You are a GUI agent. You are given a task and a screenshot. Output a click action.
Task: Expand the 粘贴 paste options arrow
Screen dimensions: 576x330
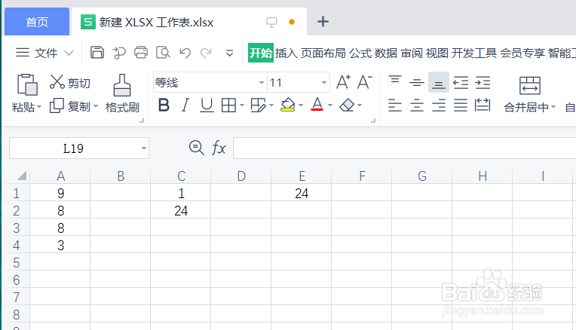pyautogui.click(x=39, y=107)
